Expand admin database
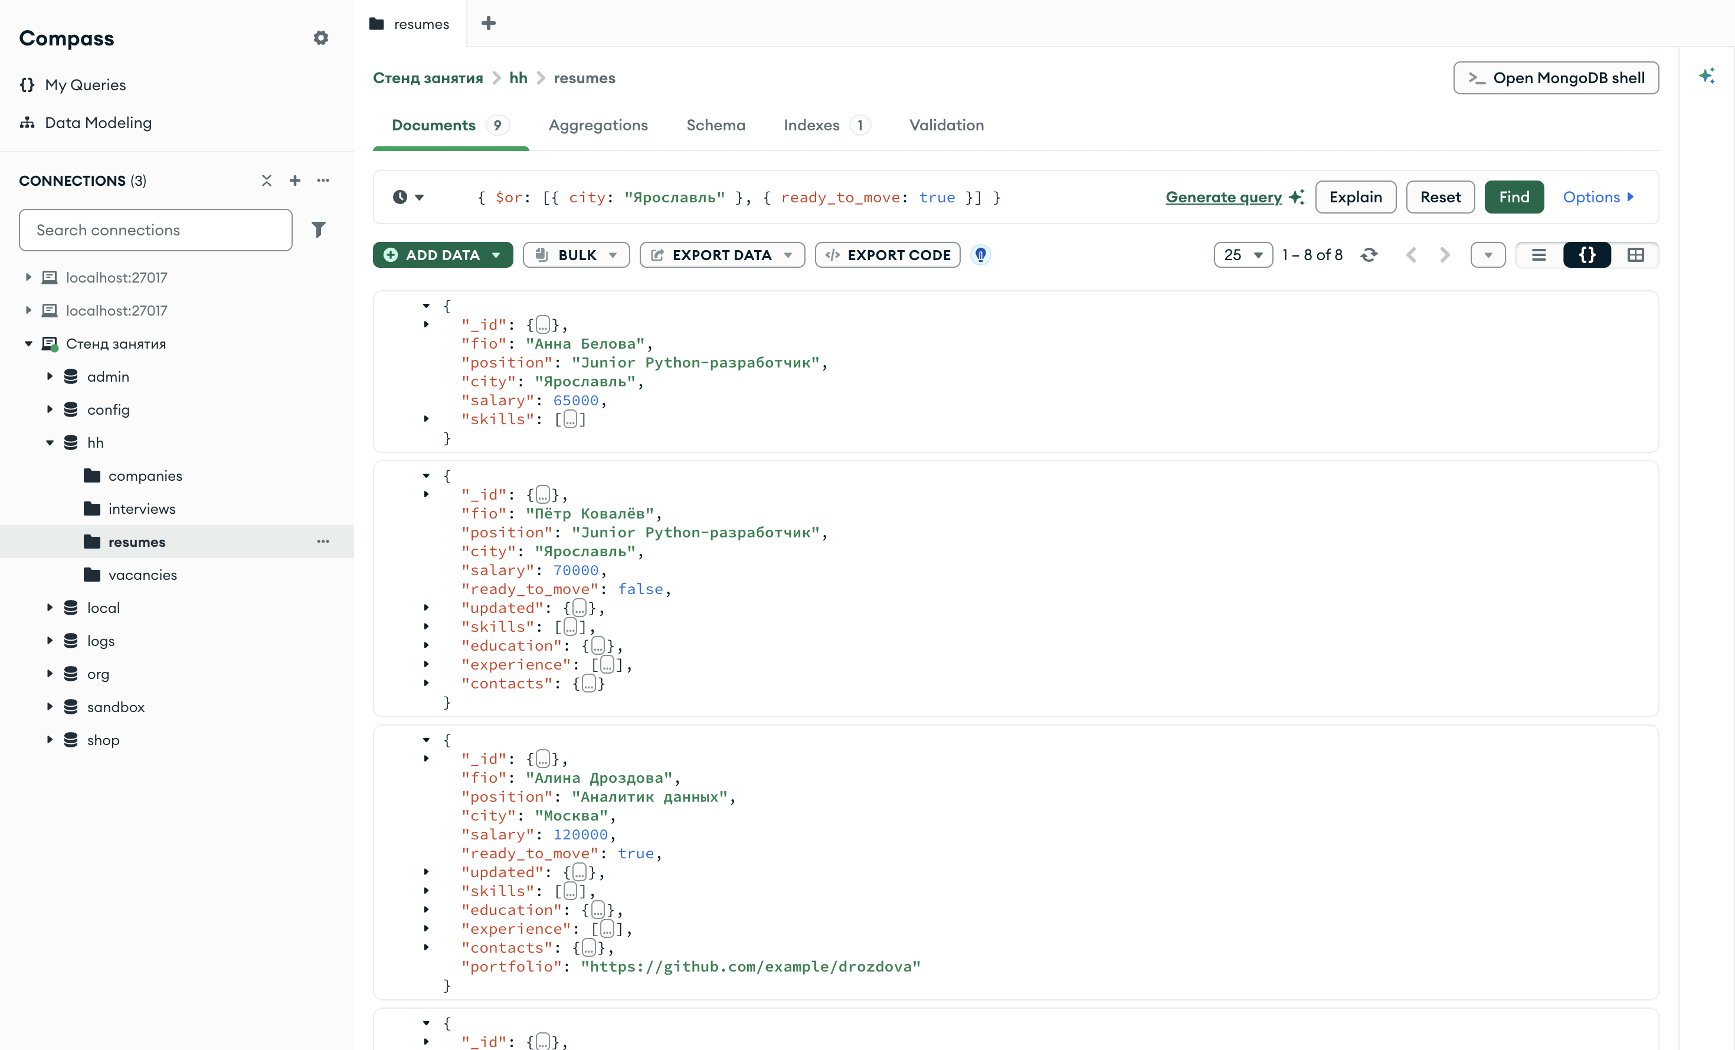 click(50, 376)
